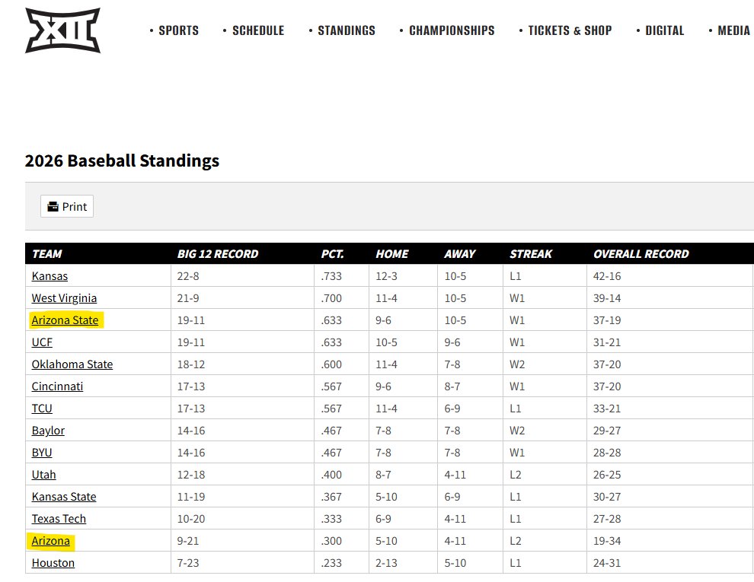Viewport: 754px width, 582px height.
Task: Click Utah's .400 percentage
Action: [x=331, y=475]
